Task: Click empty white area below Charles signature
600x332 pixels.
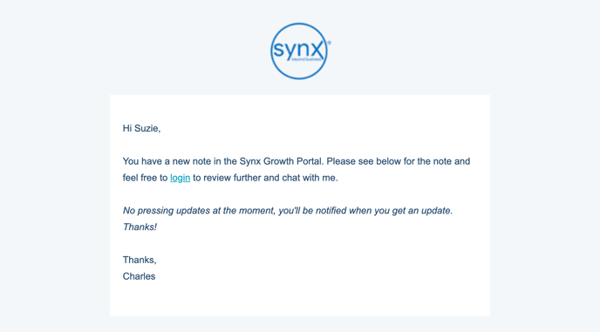Action: [300, 301]
